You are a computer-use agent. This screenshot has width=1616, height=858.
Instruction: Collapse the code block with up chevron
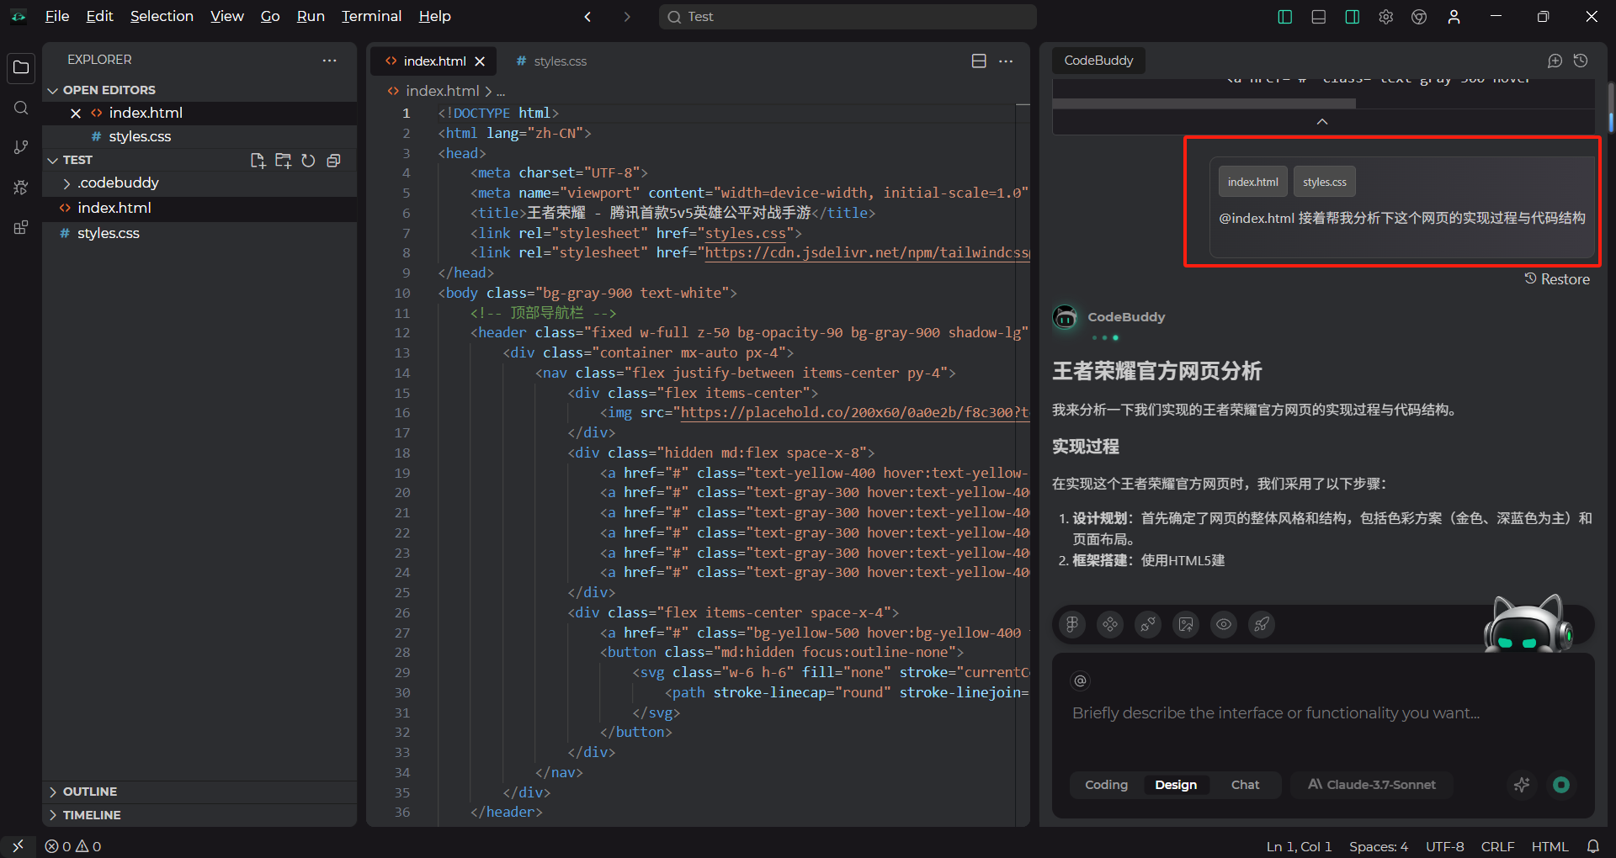pos(1322,122)
